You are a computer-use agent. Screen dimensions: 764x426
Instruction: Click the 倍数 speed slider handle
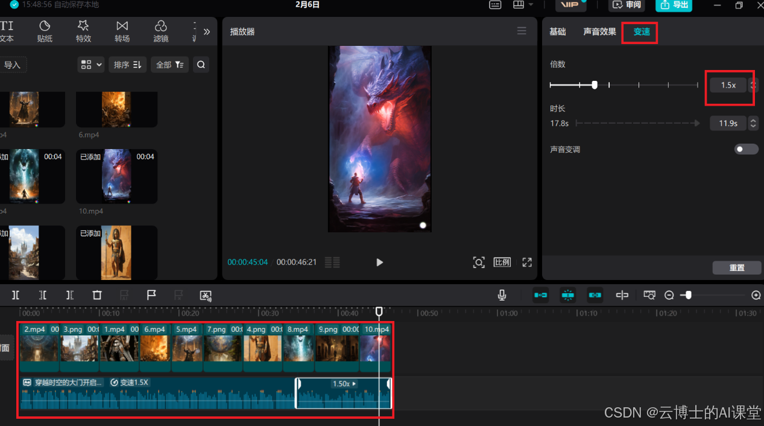(595, 85)
